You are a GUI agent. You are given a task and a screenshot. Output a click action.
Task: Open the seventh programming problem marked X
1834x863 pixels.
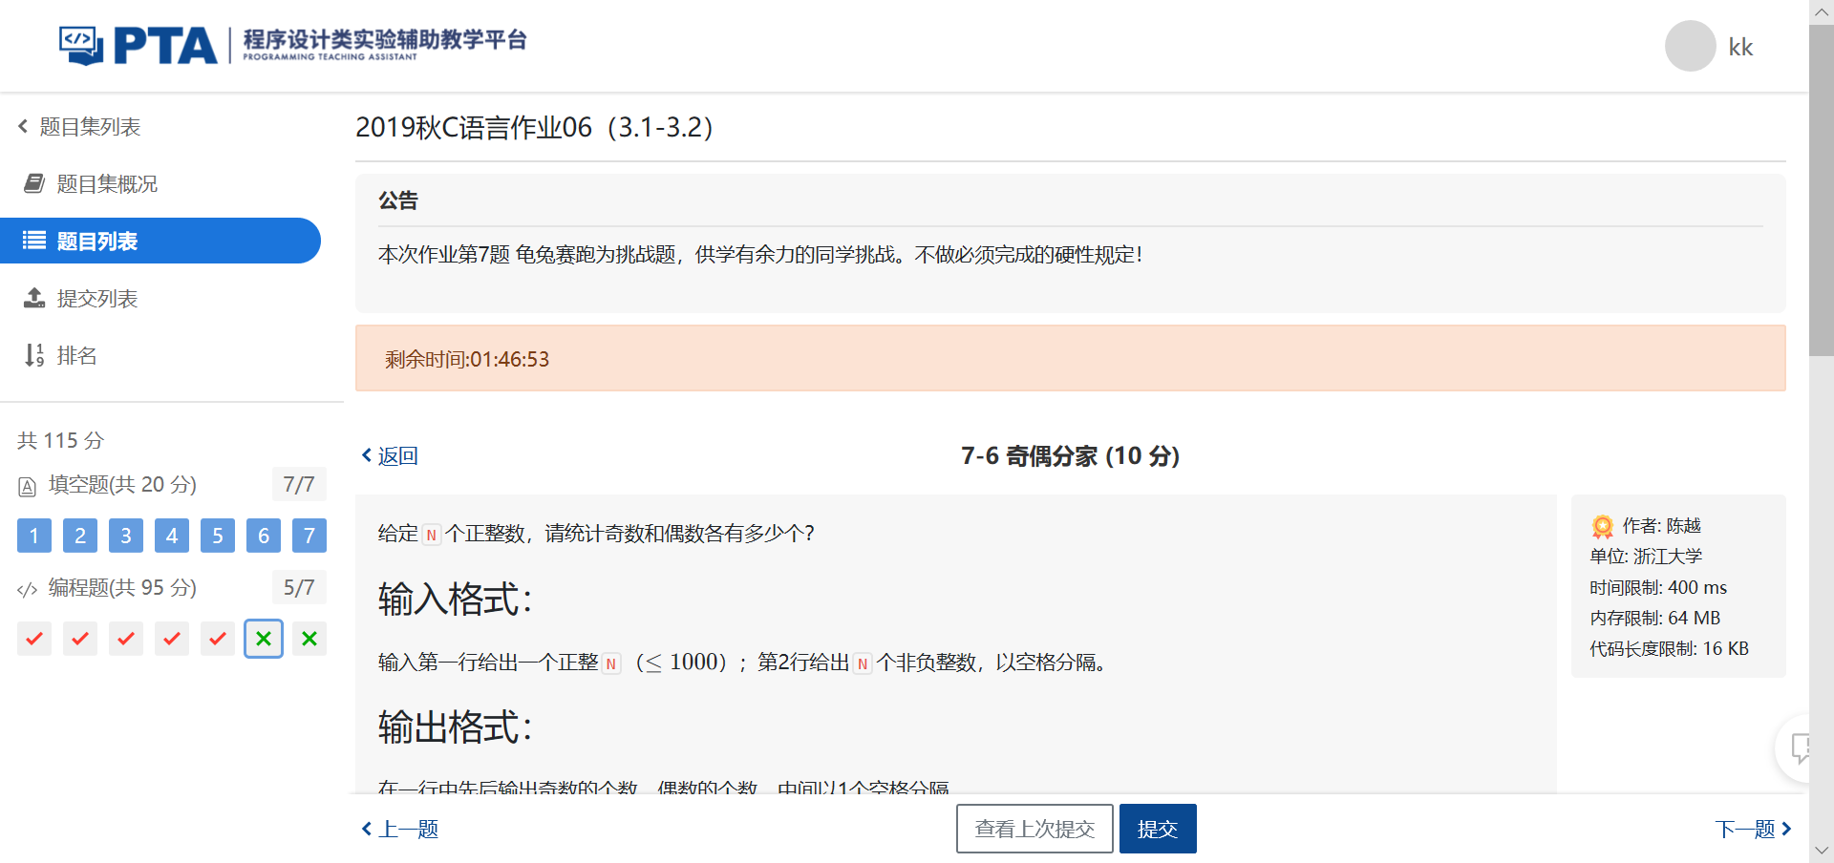pyautogui.click(x=309, y=639)
